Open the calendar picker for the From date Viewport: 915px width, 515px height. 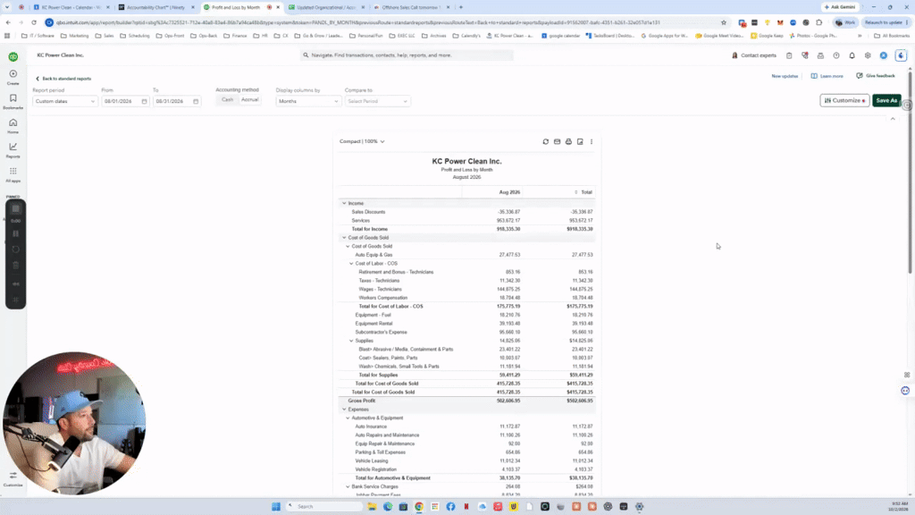(x=144, y=102)
